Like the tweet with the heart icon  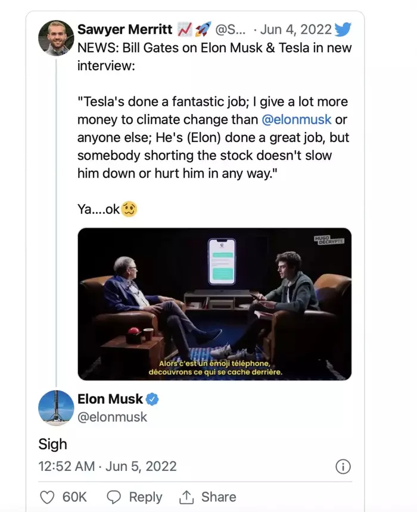point(47,497)
